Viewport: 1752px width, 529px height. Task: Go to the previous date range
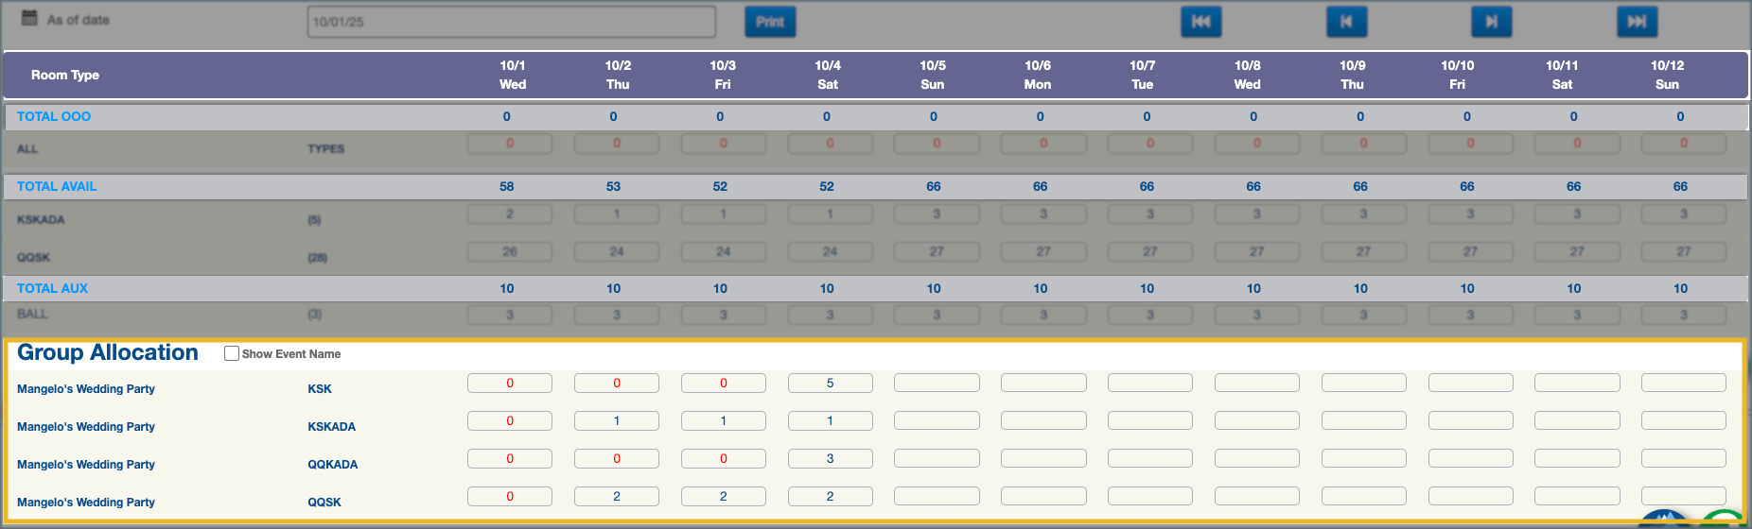coord(1346,22)
